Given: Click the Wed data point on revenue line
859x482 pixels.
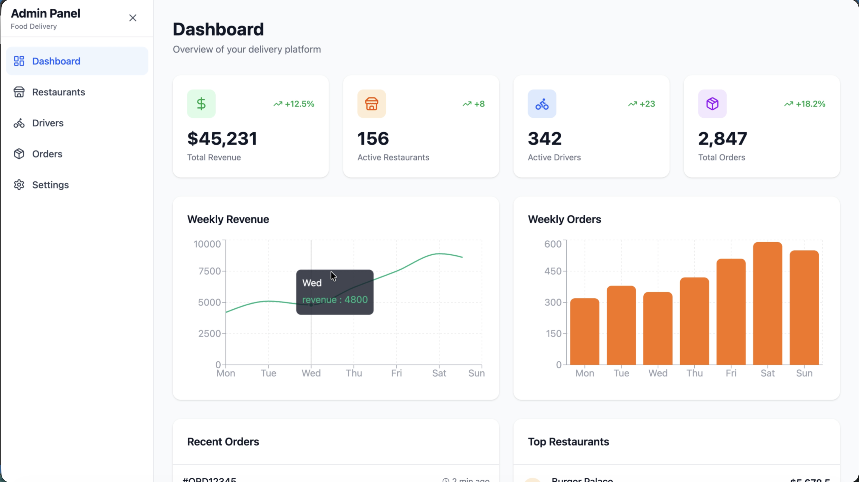Looking at the screenshot, I should point(311,305).
